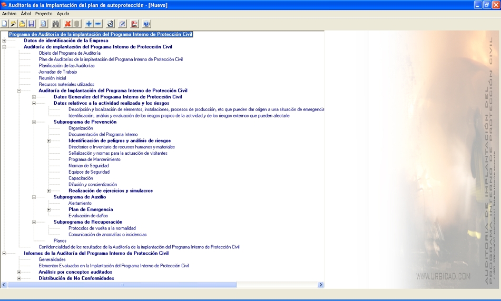The image size is (501, 301).
Task: Click horizontal scrollbar right arrow
Action: pyautogui.click(x=321, y=285)
